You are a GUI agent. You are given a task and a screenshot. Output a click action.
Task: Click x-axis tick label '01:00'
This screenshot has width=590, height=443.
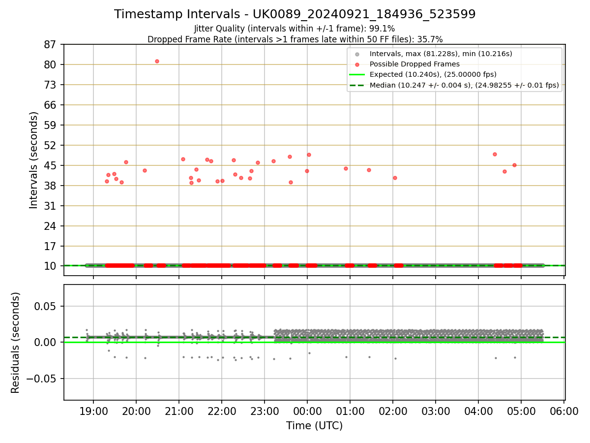coord(350,411)
